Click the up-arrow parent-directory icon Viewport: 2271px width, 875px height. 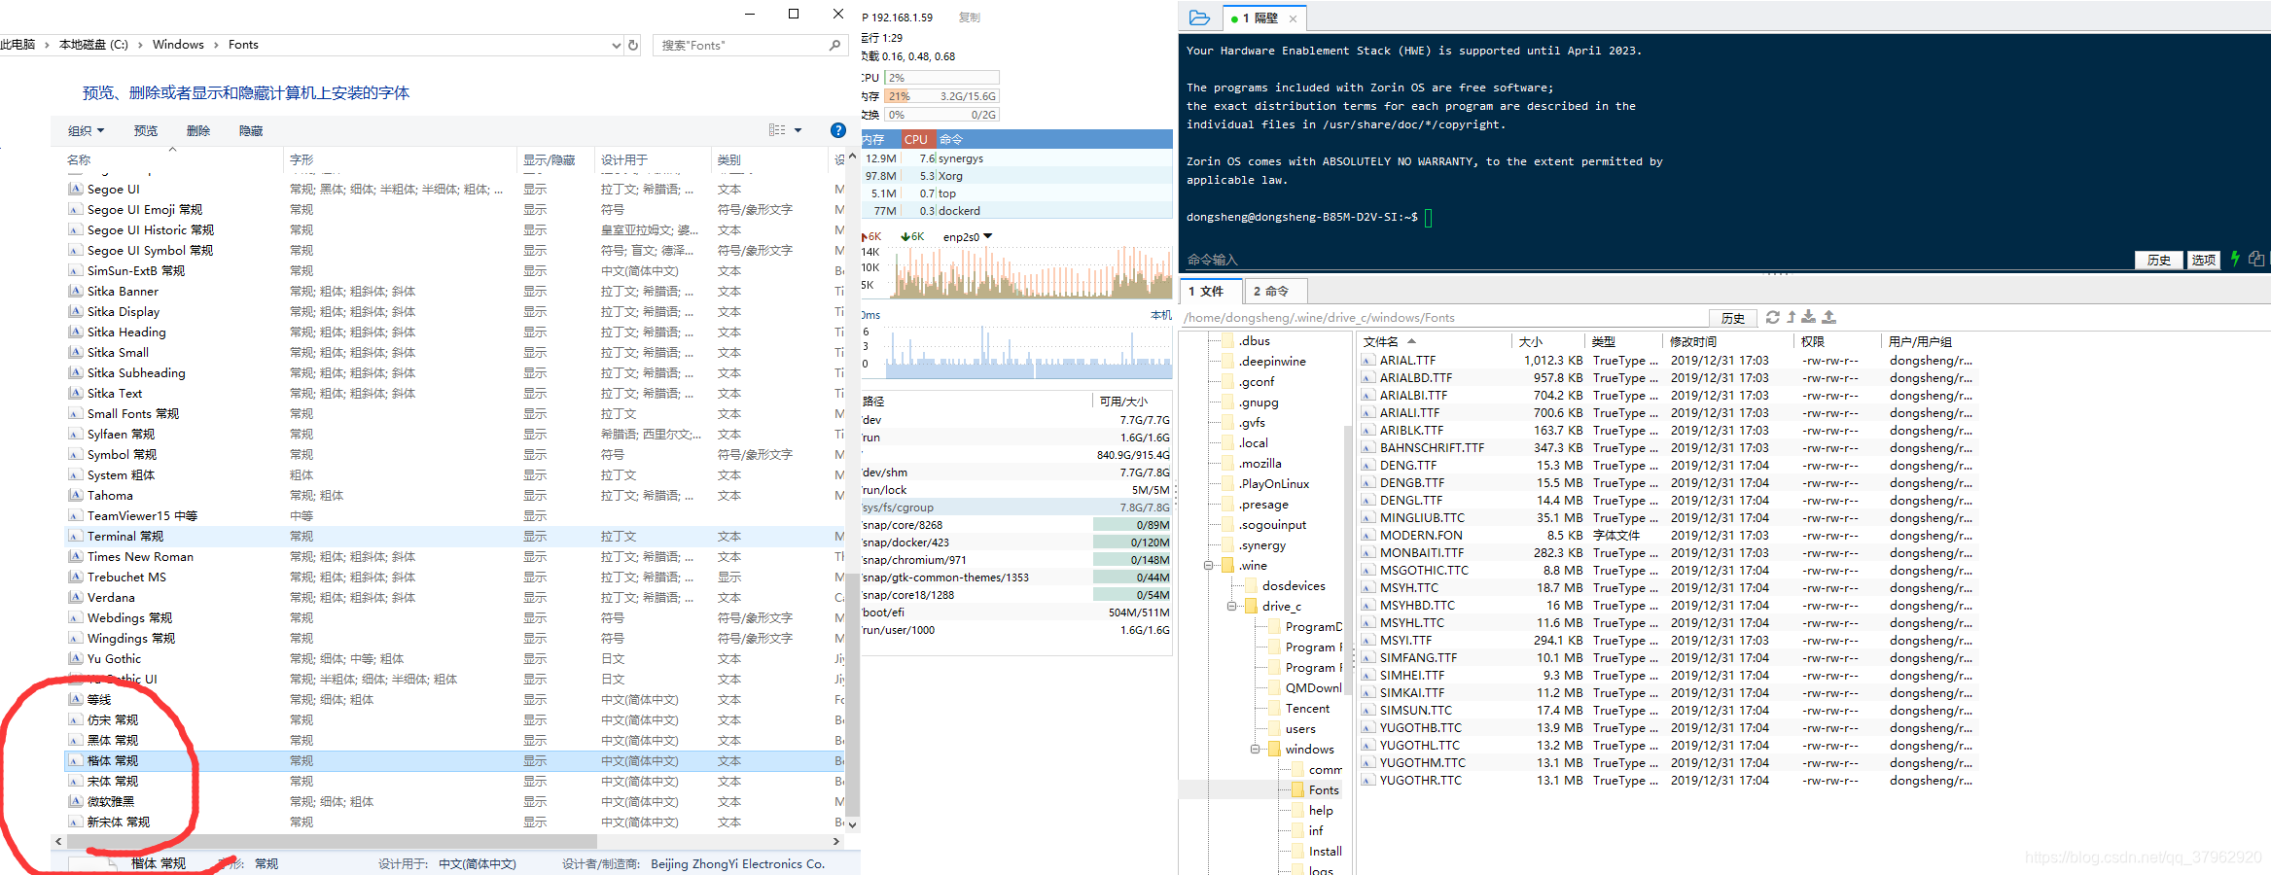click(x=1791, y=317)
